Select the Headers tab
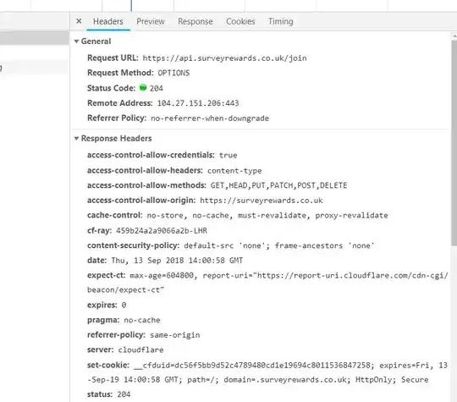 coord(108,21)
